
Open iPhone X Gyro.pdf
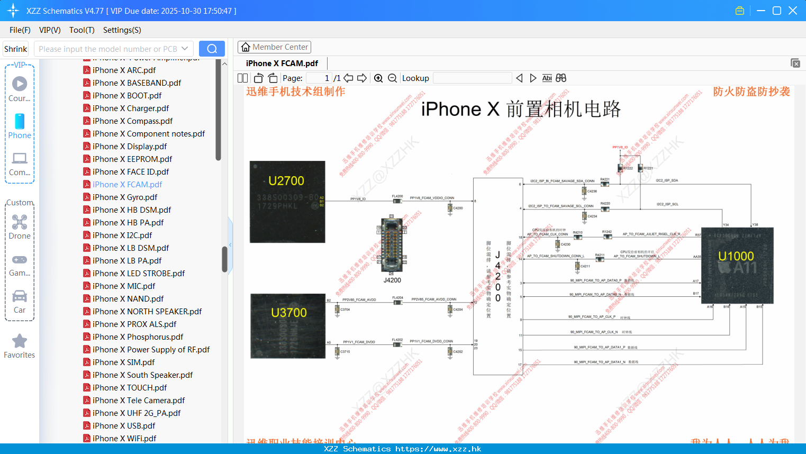click(x=125, y=197)
